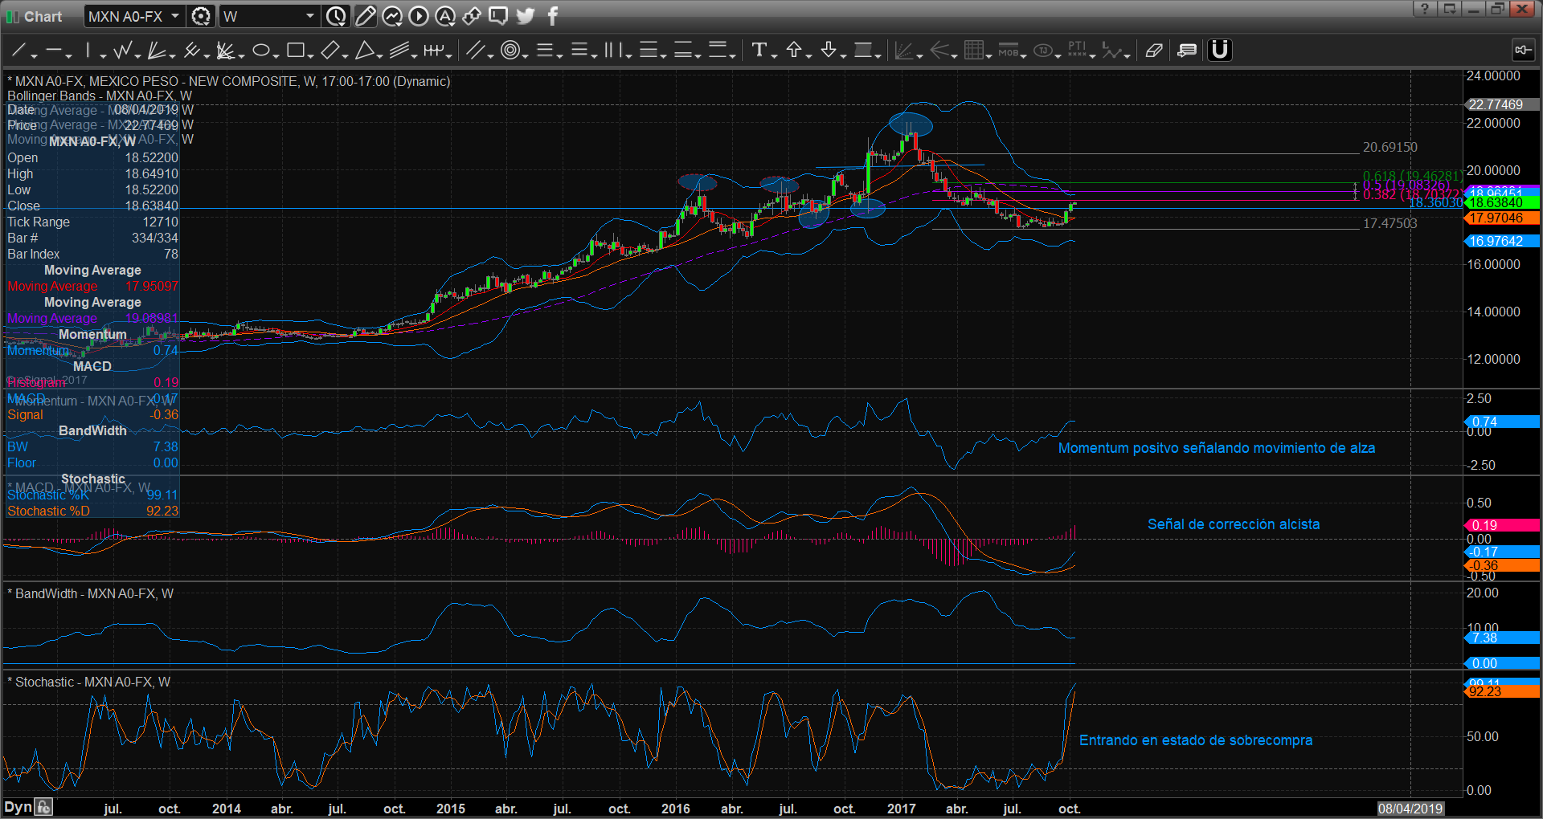Open the chart settings gear
Image resolution: width=1543 pixels, height=819 pixels.
[x=201, y=16]
